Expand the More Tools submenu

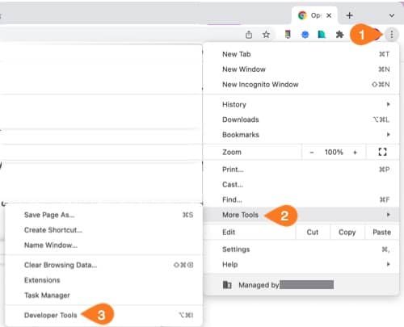coord(301,215)
